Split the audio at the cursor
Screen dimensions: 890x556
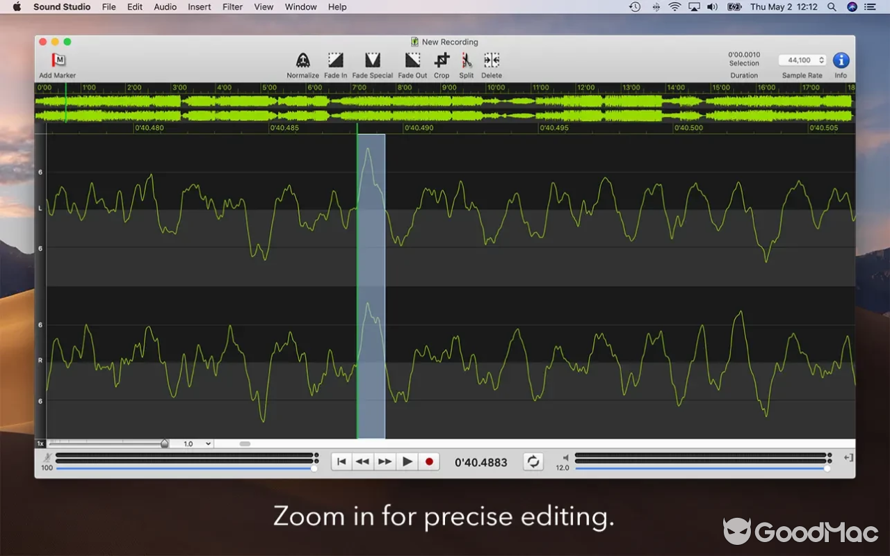coord(466,60)
